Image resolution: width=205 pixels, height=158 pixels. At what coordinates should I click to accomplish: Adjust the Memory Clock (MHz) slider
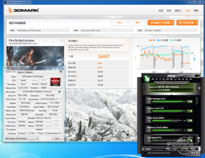(x=167, y=130)
